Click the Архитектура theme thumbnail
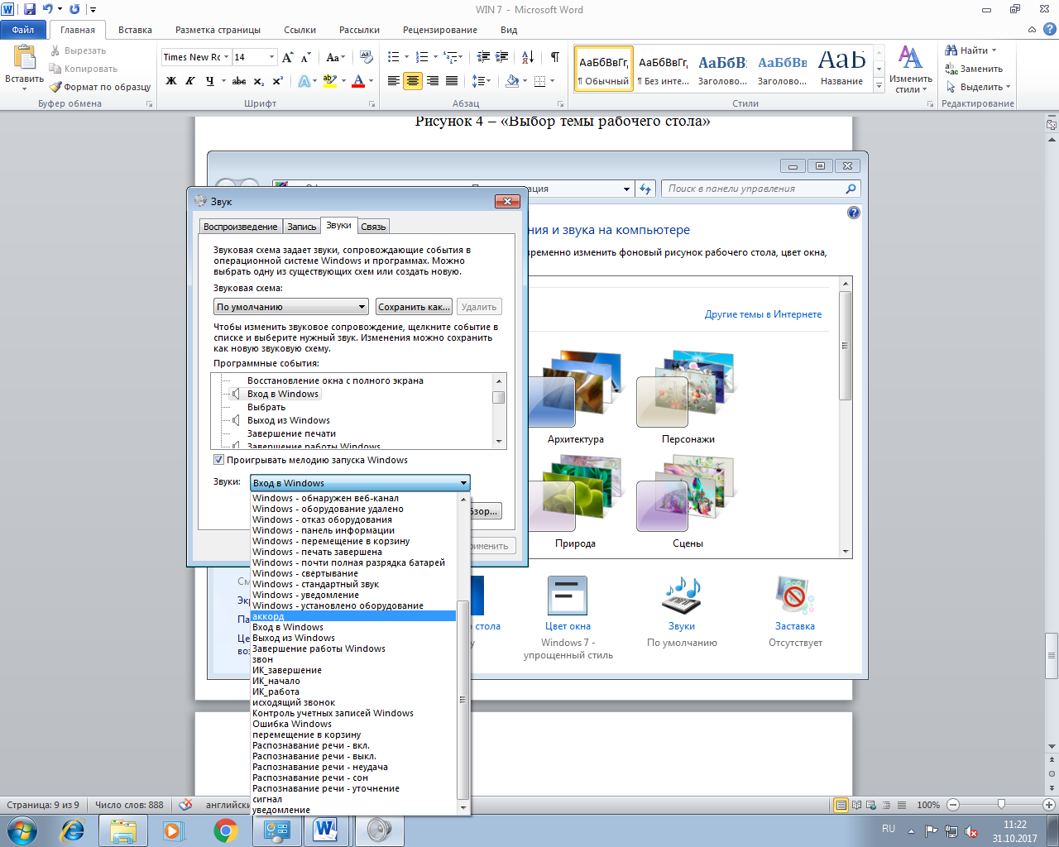 (575, 389)
